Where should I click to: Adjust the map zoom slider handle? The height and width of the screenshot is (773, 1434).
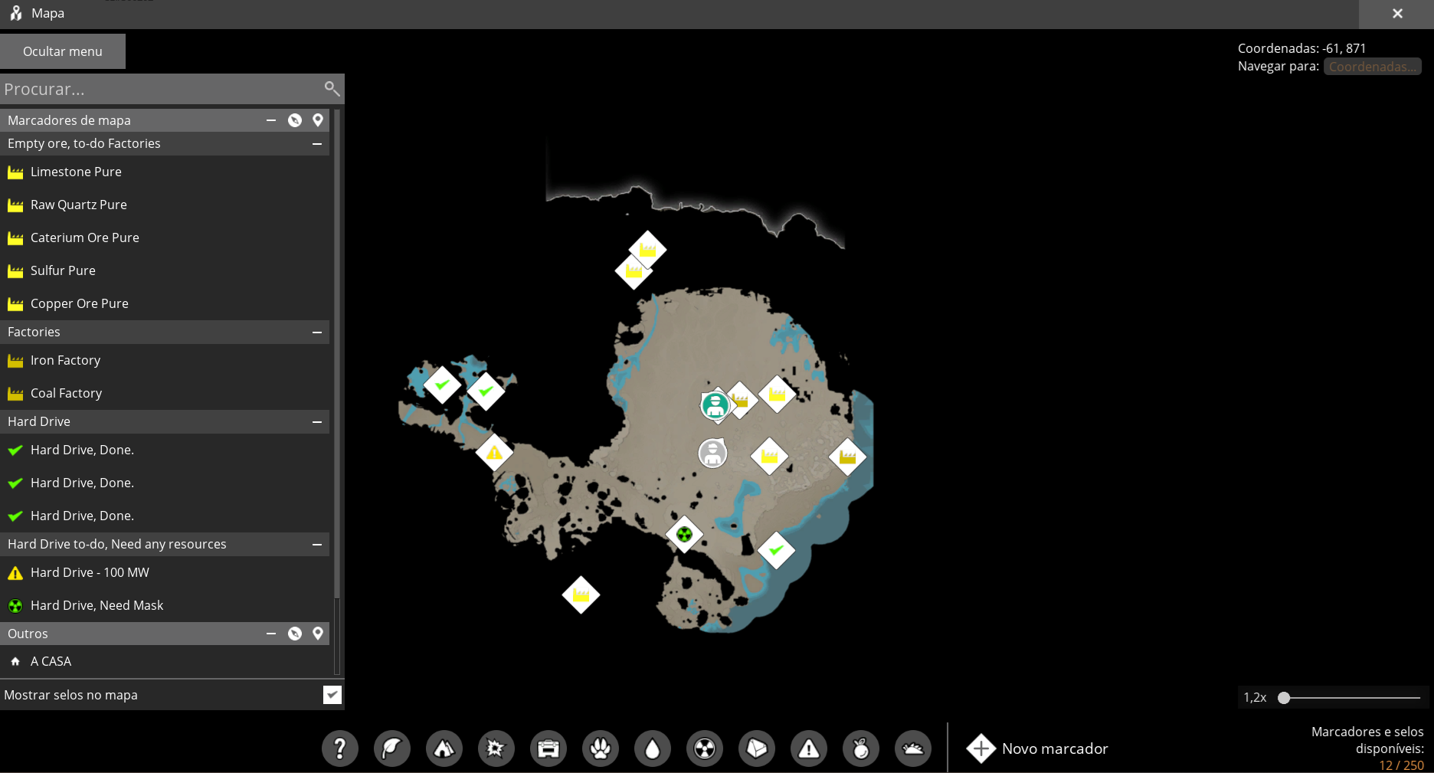1285,698
